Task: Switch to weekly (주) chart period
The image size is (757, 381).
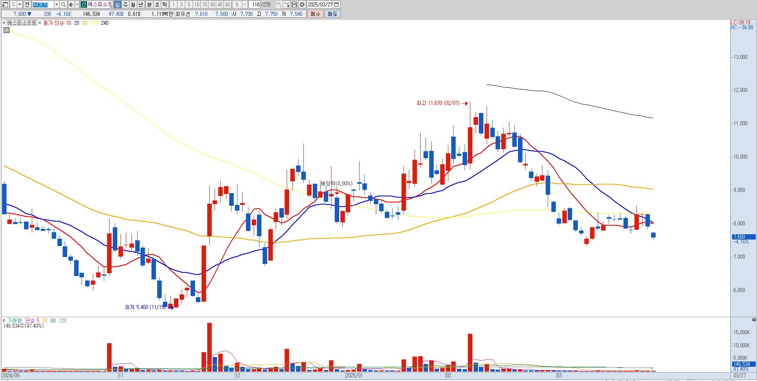Action: (x=125, y=4)
